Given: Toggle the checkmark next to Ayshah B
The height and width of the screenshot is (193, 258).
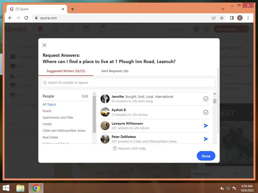Looking at the screenshot, I should point(206,112).
